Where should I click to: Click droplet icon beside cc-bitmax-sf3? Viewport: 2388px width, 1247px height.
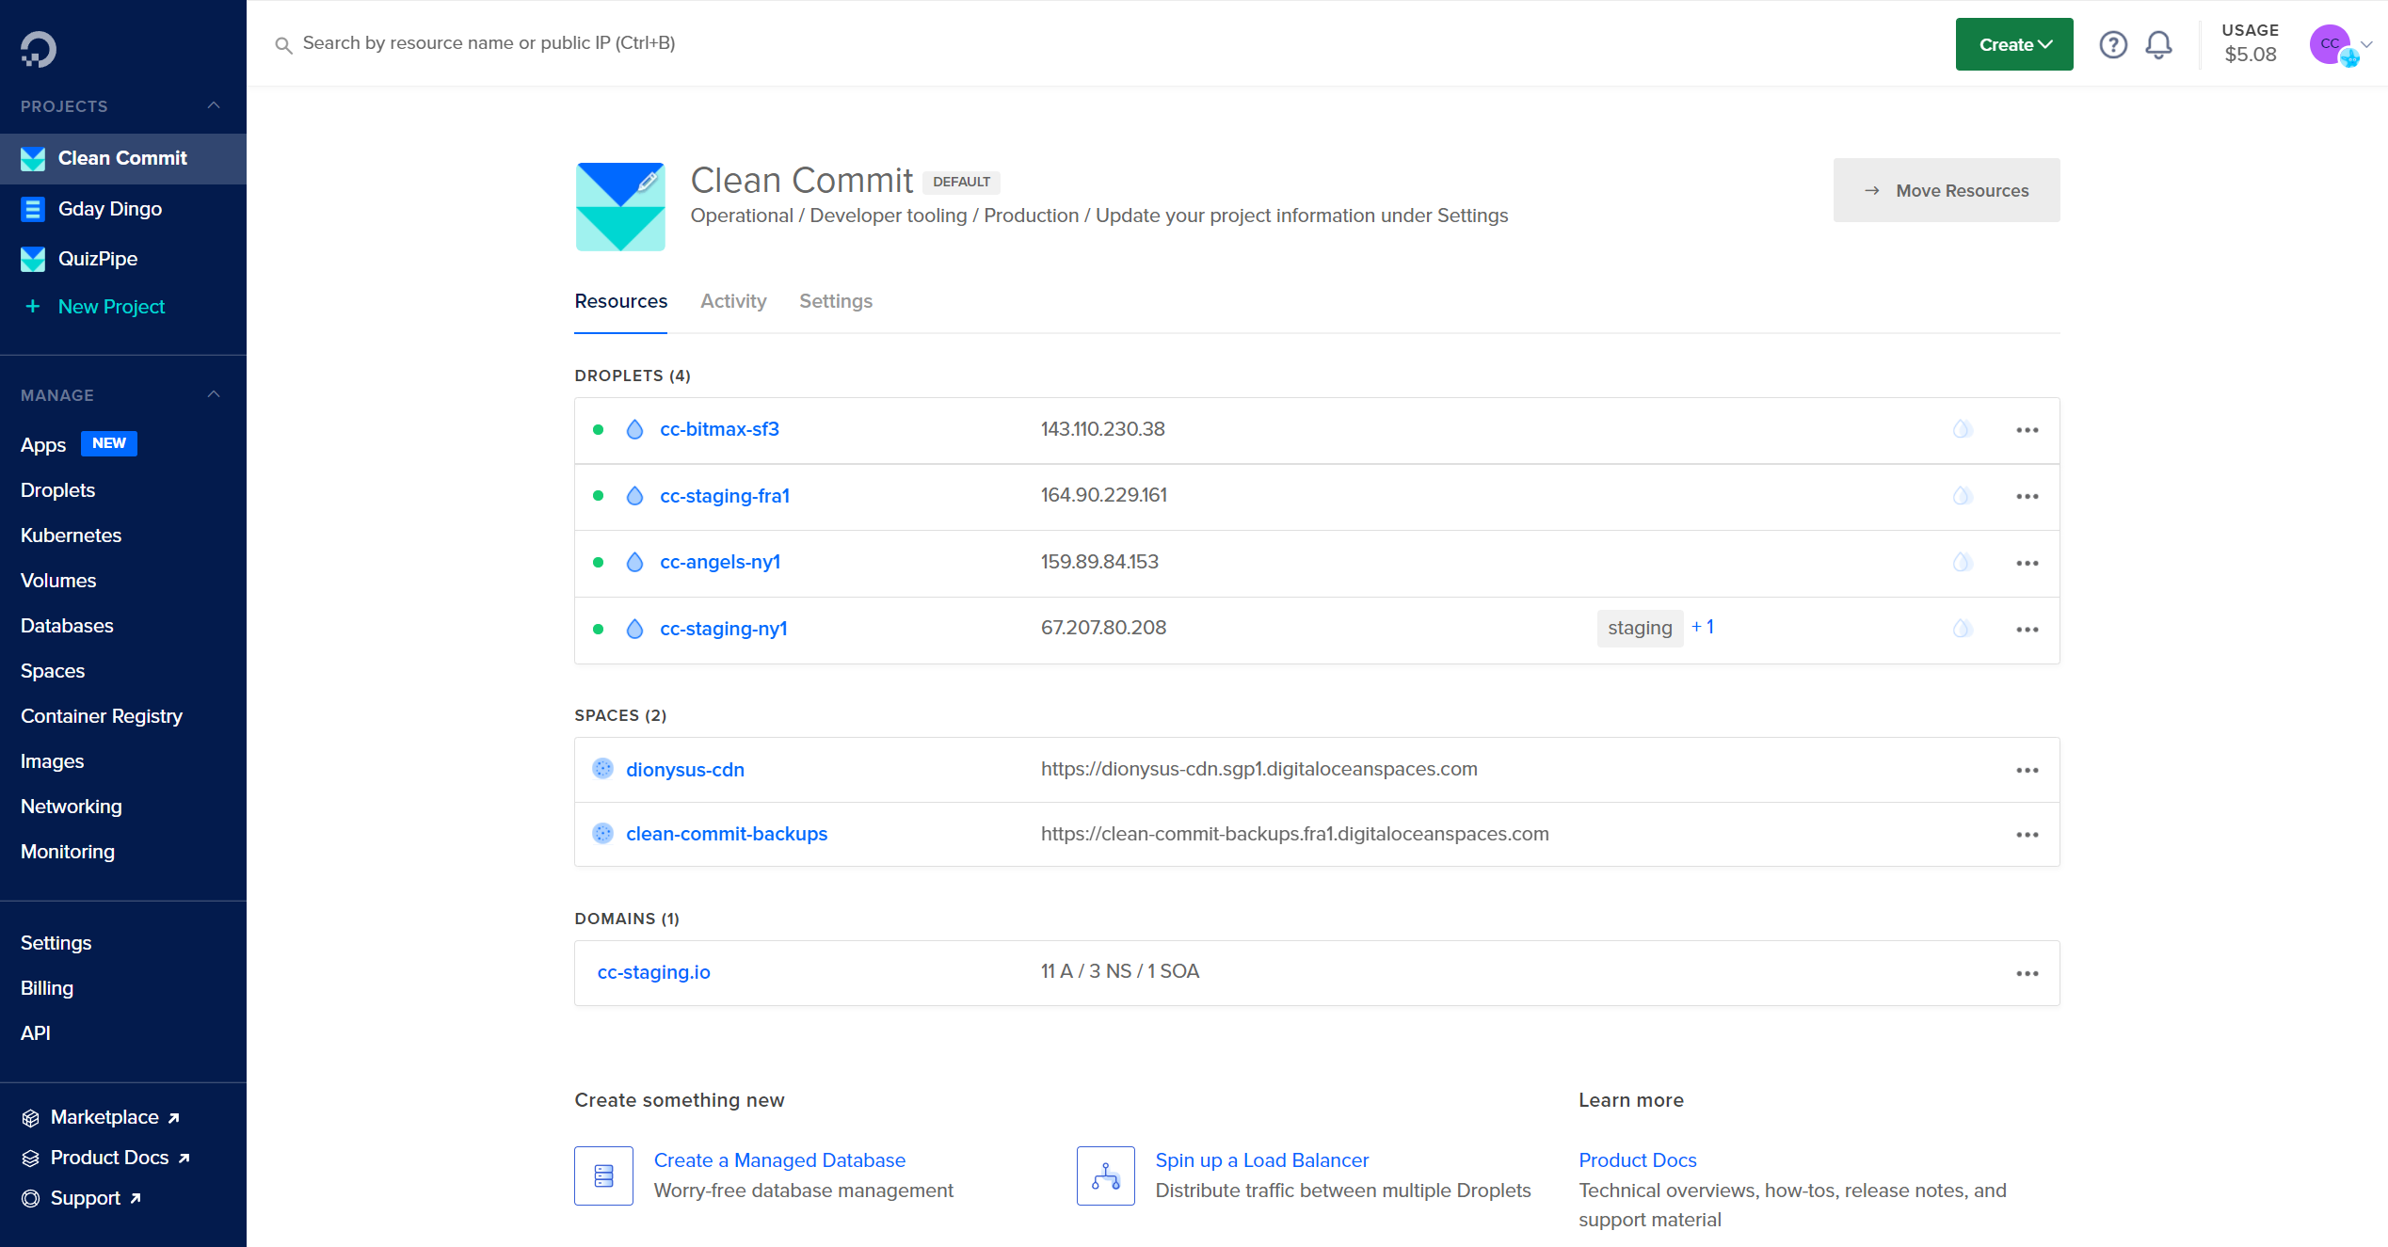tap(635, 429)
